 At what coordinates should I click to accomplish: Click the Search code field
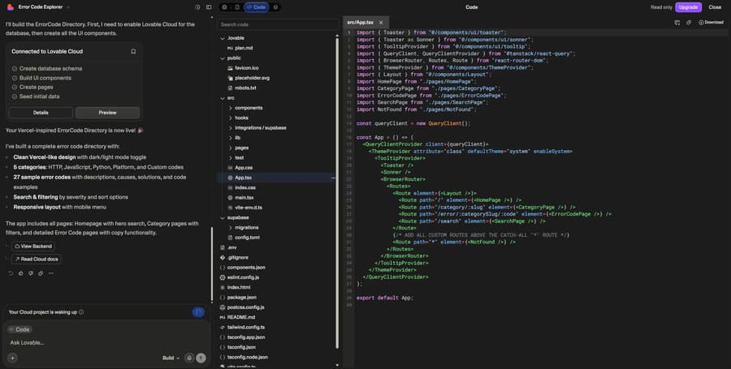click(x=278, y=24)
